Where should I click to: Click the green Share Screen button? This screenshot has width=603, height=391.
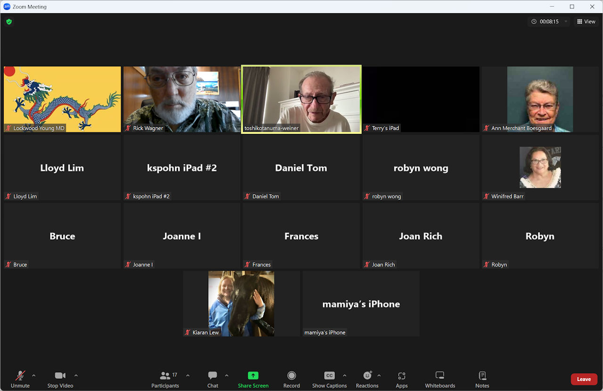(x=253, y=379)
